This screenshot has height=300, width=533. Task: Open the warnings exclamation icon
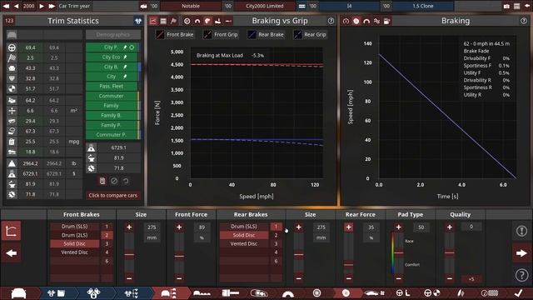click(521, 231)
